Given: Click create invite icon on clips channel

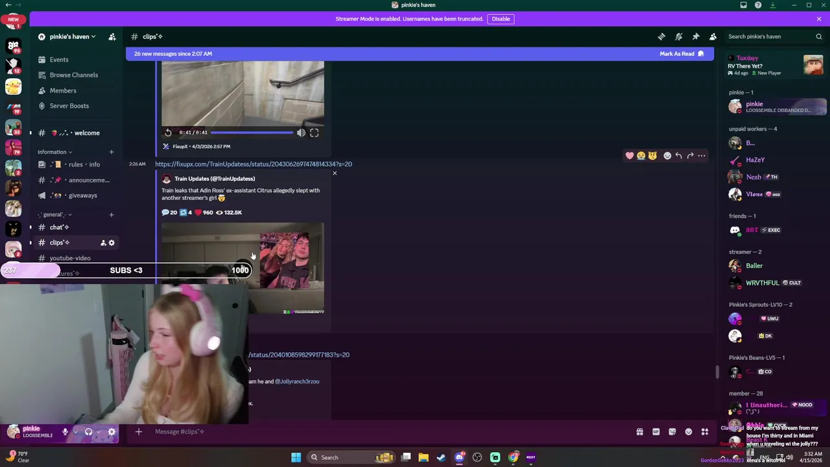Looking at the screenshot, I should click(x=102, y=243).
